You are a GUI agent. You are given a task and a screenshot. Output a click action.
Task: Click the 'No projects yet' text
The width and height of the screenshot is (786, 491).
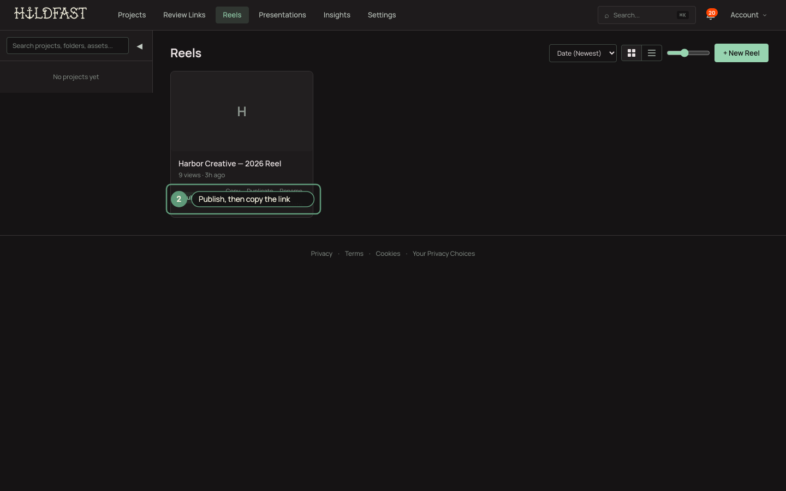coord(76,77)
